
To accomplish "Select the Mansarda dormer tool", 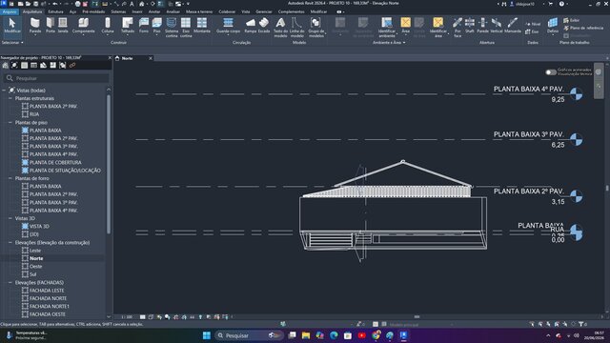I will [x=513, y=26].
